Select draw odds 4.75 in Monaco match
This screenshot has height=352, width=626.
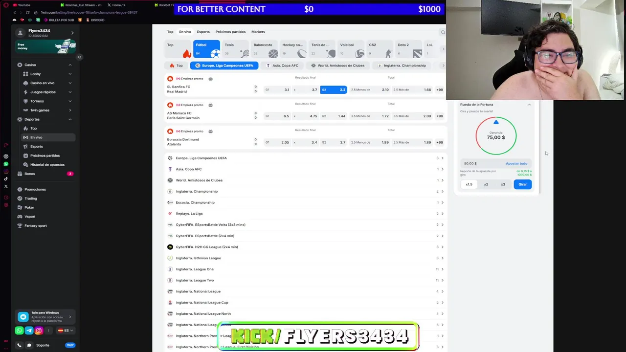305,116
